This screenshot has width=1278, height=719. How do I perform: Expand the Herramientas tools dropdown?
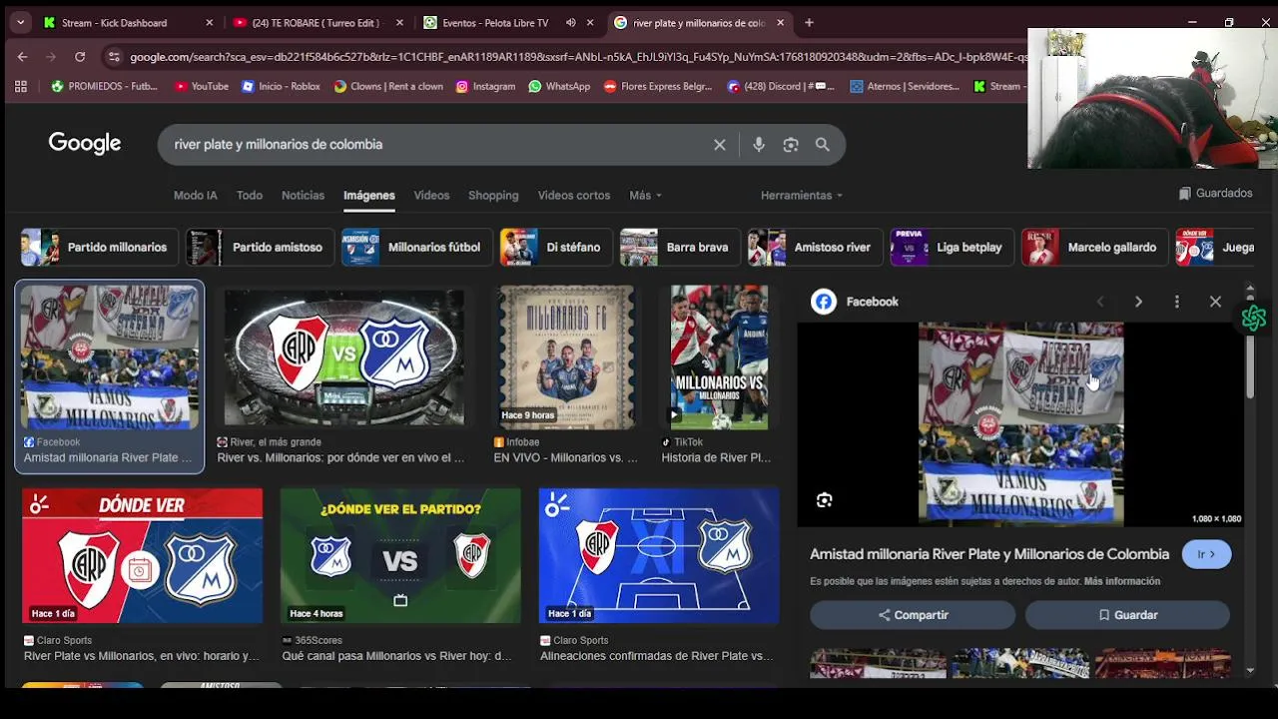801,196
